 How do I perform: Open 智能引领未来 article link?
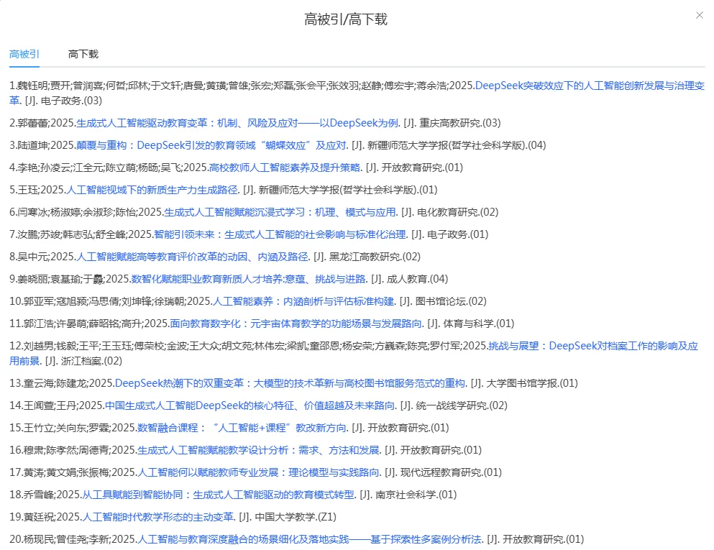point(280,234)
